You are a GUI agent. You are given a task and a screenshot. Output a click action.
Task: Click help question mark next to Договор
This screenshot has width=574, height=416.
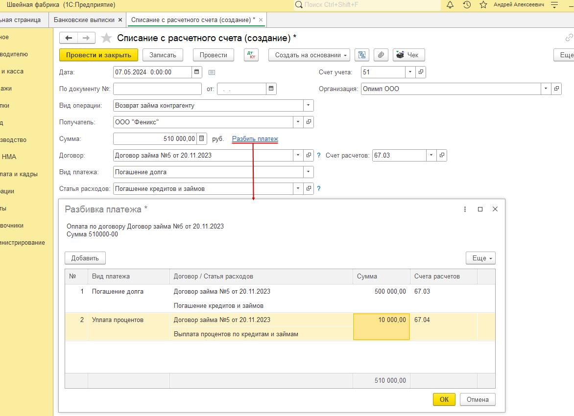click(318, 155)
